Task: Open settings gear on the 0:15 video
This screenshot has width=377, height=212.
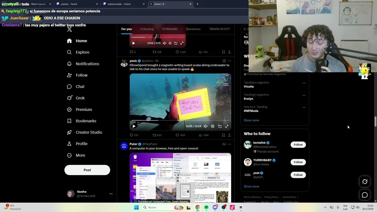Action: coord(170,43)
